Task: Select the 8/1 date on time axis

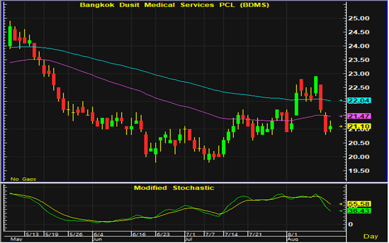Action: point(292,233)
